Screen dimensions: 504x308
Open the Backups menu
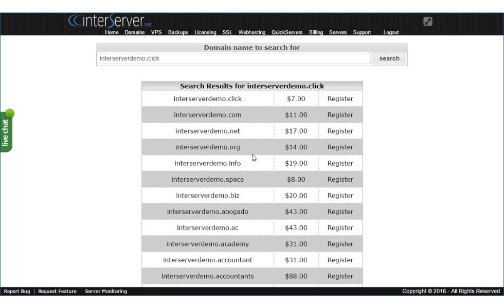[x=178, y=32]
